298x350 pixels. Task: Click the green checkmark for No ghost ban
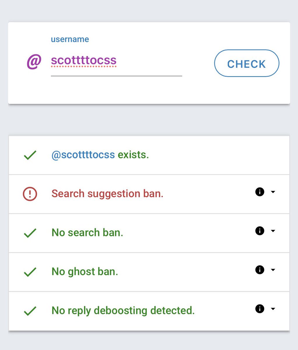click(x=30, y=272)
